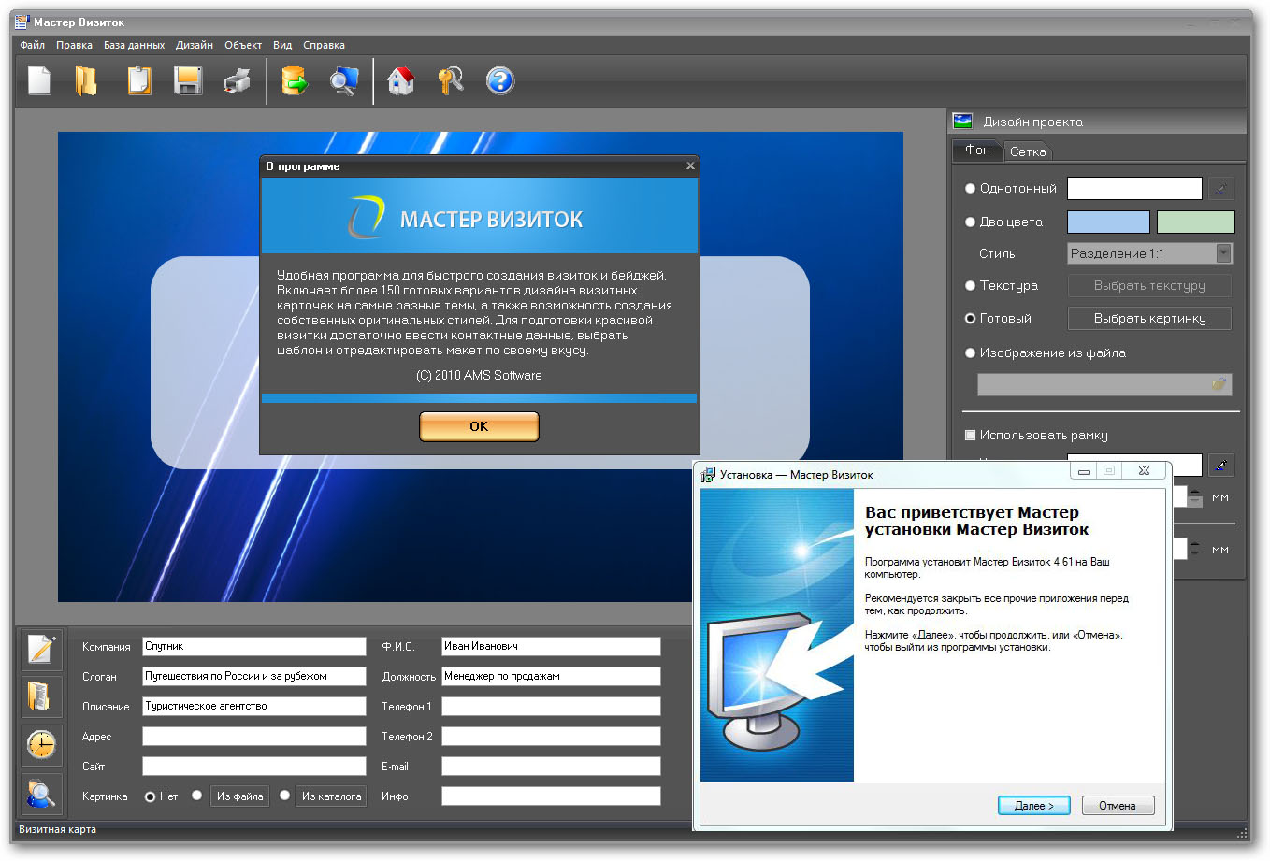Open Дизайн menu
Image resolution: width=1270 pixels, height=861 pixels.
(195, 45)
